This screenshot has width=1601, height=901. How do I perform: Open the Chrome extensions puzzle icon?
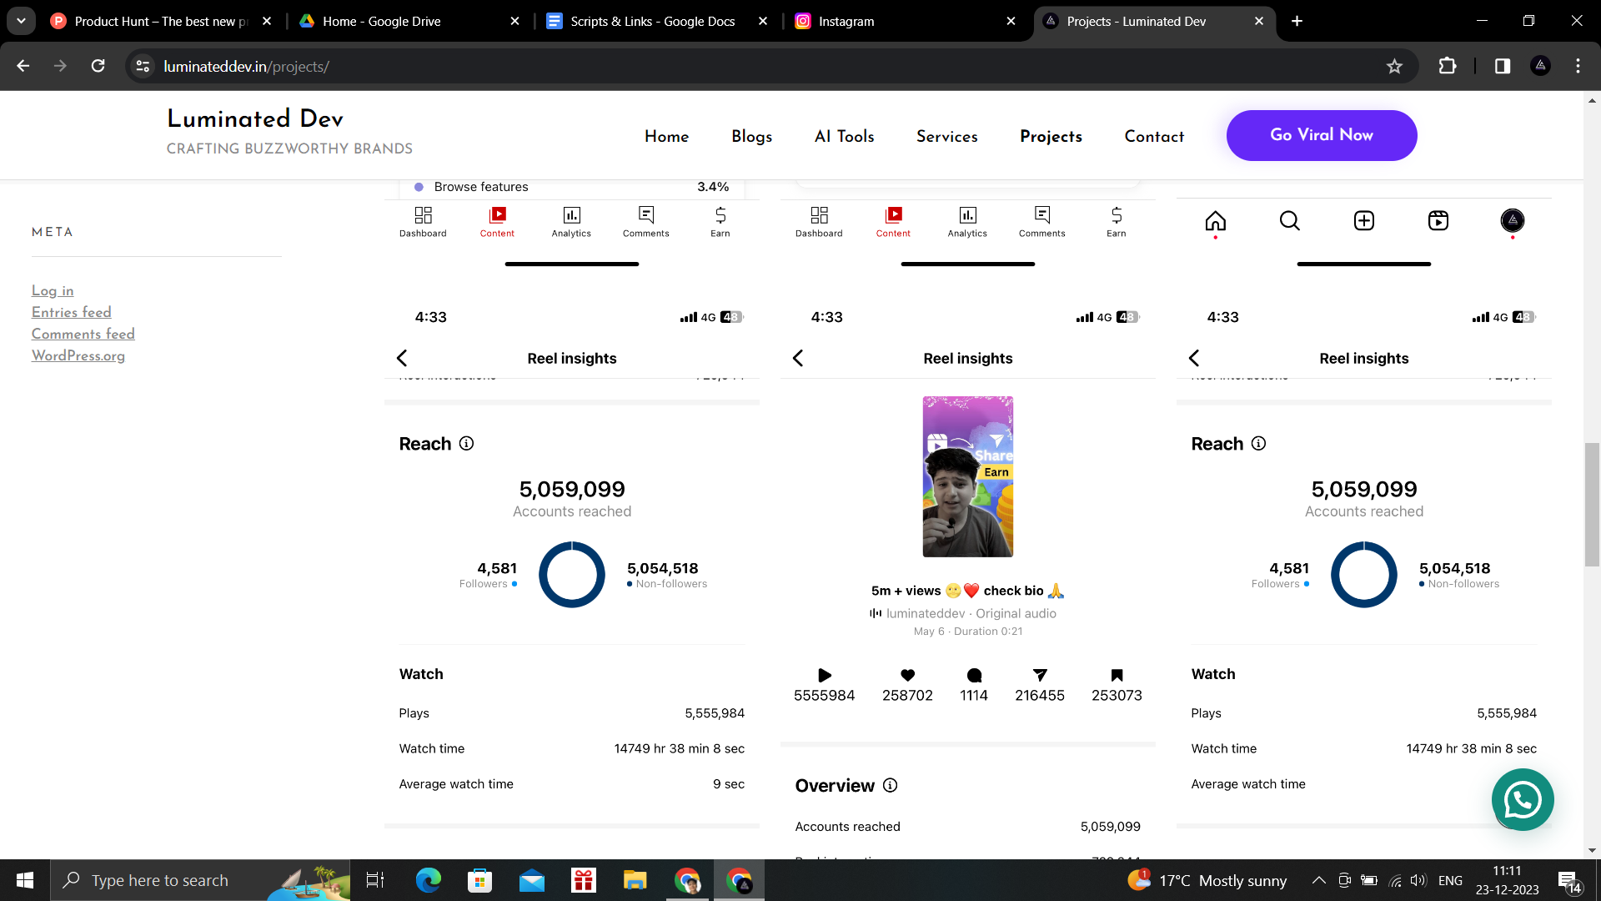[1448, 66]
